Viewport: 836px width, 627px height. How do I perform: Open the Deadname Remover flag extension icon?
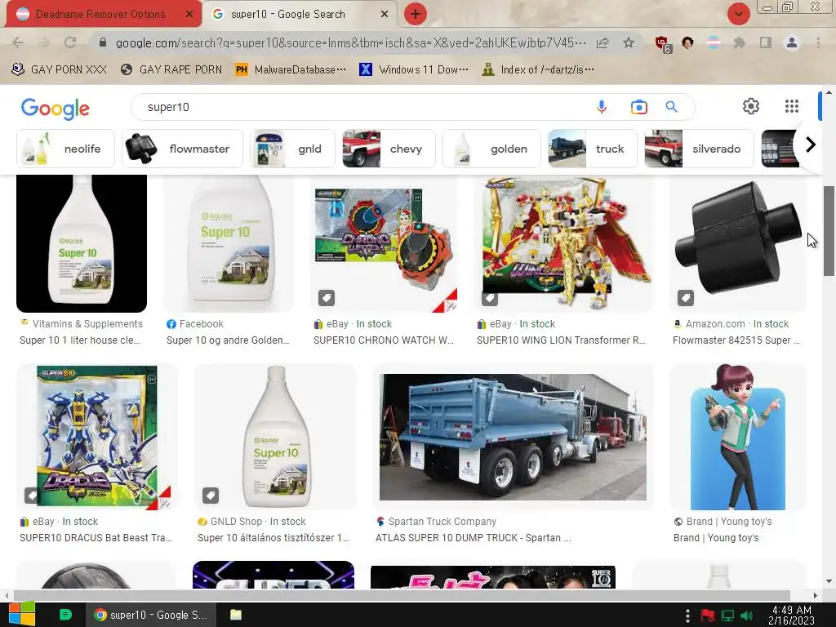click(714, 42)
